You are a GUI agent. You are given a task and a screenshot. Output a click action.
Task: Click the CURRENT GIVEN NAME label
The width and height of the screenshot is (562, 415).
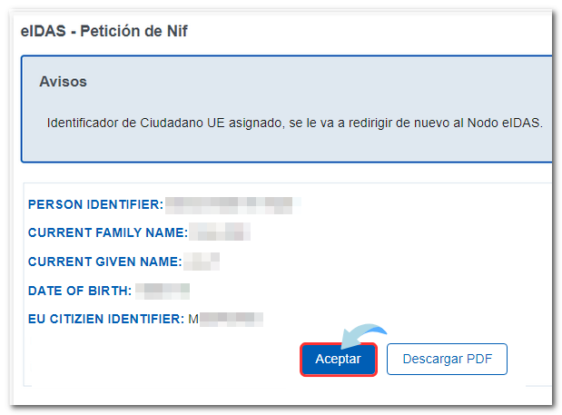coord(104,262)
